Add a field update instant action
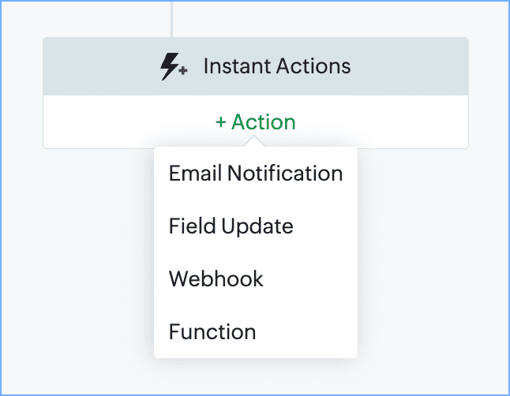The width and height of the screenshot is (510, 396). (256, 226)
